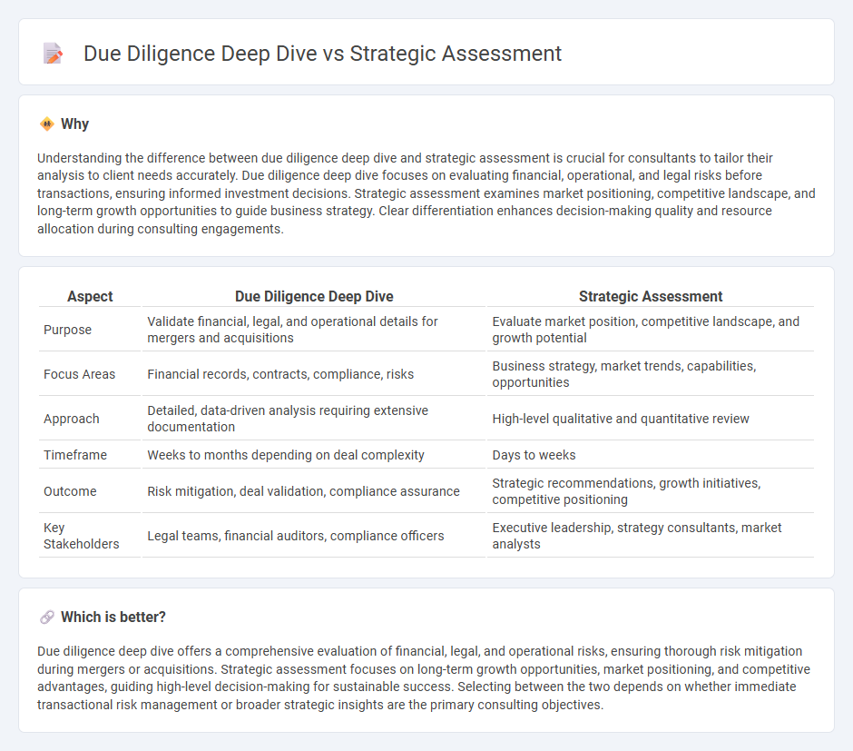The width and height of the screenshot is (853, 751).
Task: Click cell 'Days to weeks'
Action: [x=650, y=455]
